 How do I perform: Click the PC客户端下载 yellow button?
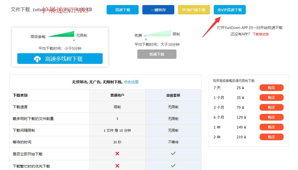click(194, 9)
